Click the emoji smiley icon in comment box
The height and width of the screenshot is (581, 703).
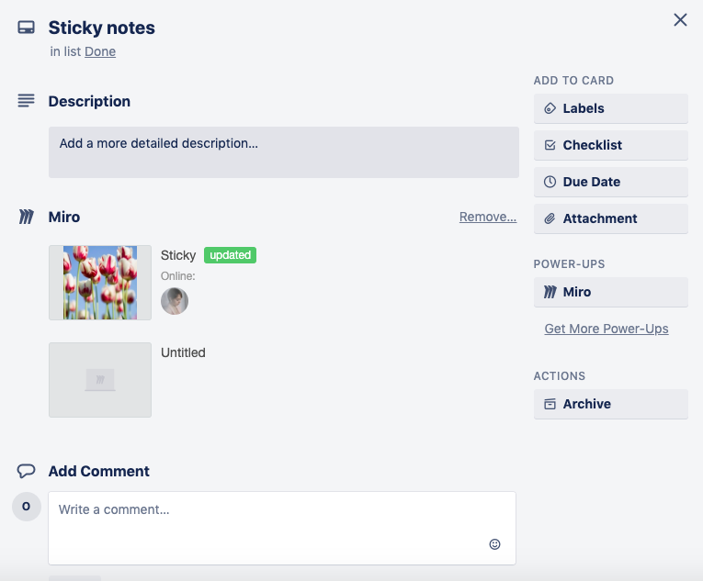pos(494,544)
